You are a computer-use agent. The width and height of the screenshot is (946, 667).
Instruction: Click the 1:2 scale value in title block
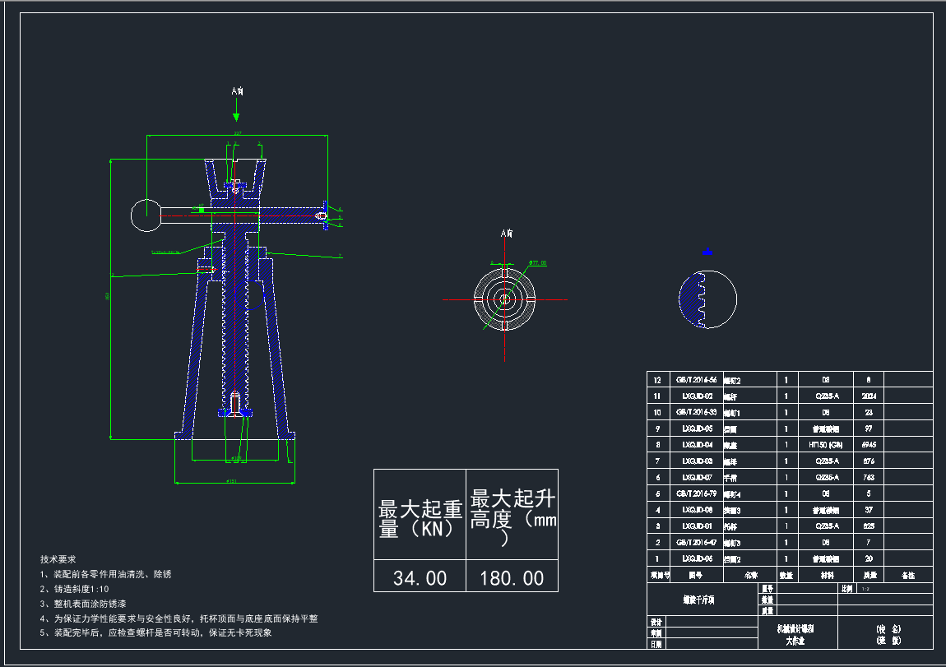click(865, 589)
